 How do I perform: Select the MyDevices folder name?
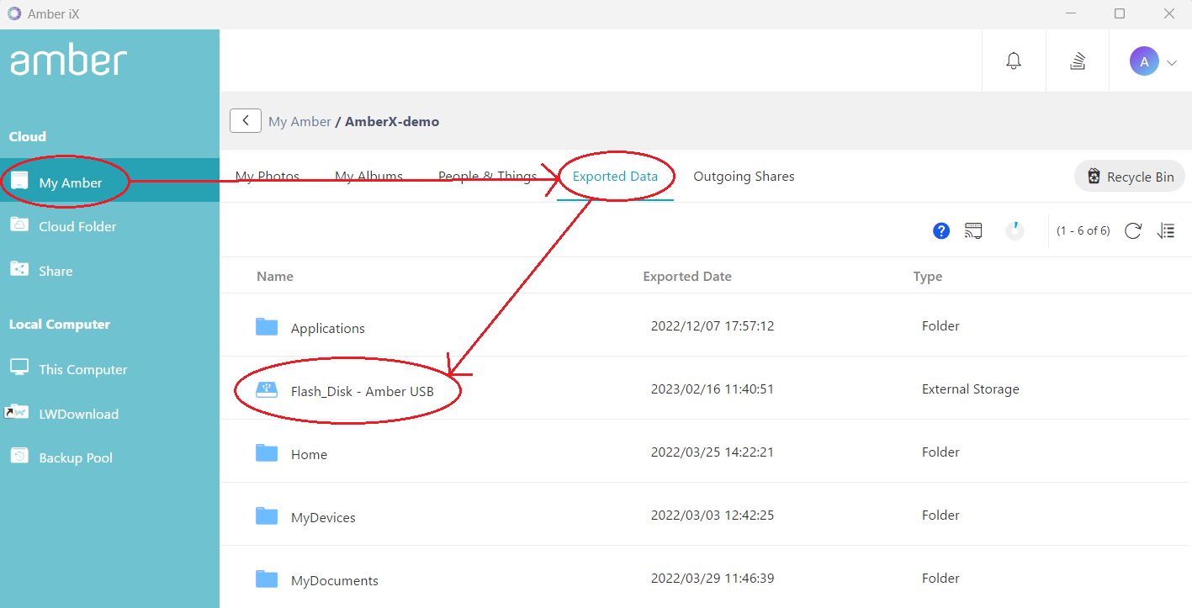(x=323, y=517)
